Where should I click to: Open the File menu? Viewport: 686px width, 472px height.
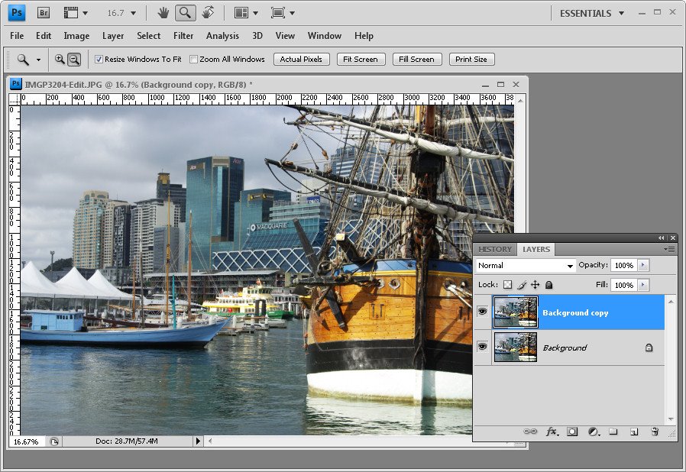17,36
